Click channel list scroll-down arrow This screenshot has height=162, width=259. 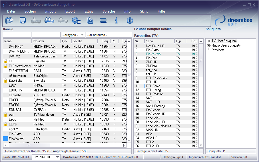[129, 140]
